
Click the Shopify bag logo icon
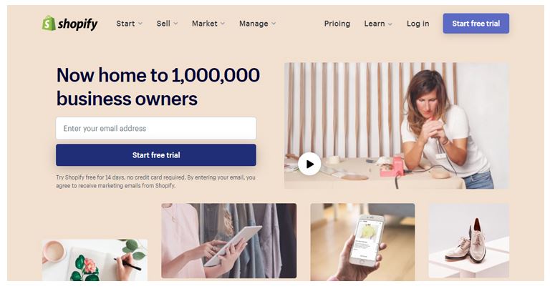coord(49,23)
